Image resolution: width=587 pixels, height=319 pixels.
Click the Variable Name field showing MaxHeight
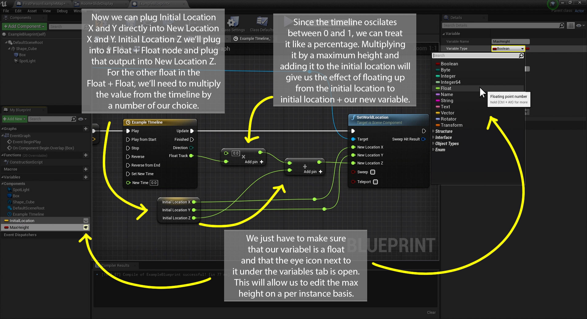[x=511, y=41]
